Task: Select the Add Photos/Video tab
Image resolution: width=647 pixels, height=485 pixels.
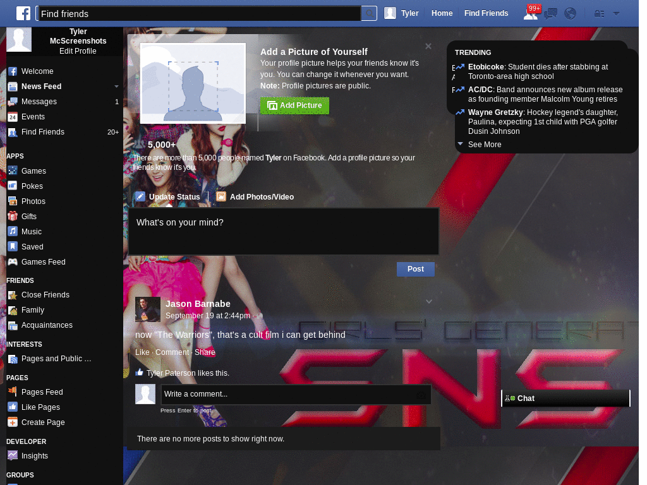Action: pos(255,197)
